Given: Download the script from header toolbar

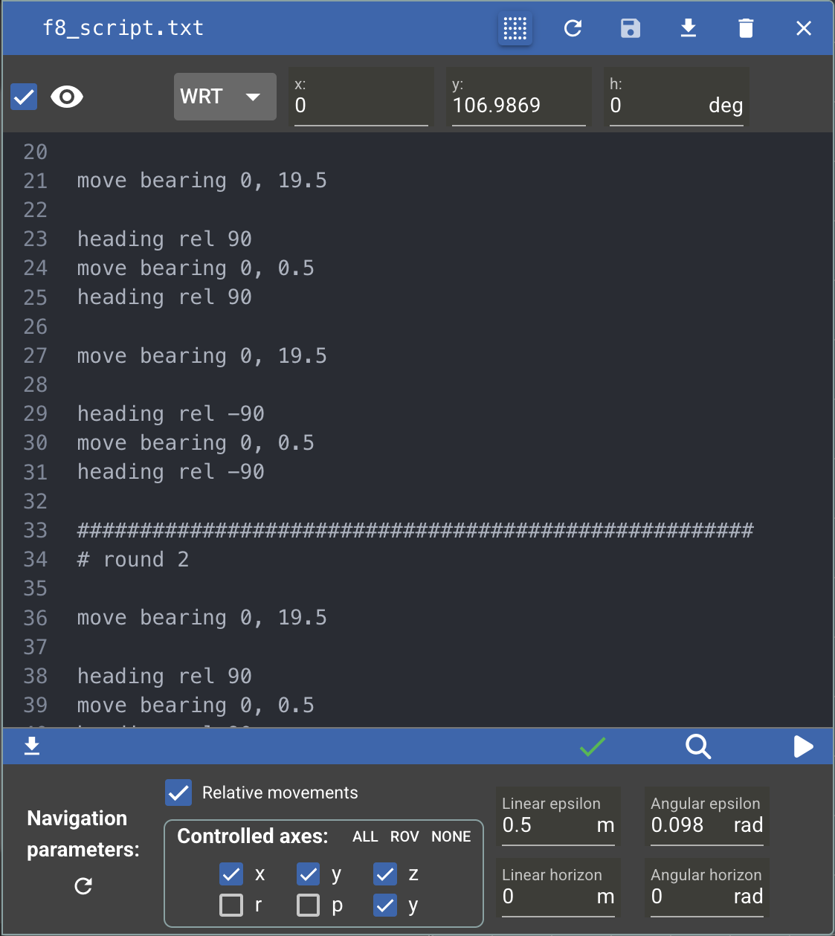Looking at the screenshot, I should pyautogui.click(x=689, y=29).
